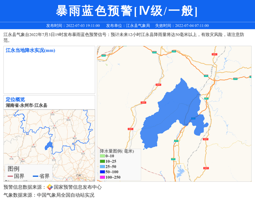
Task: Click the 湖南省-永州市-江永县 location label
Action: (26, 105)
